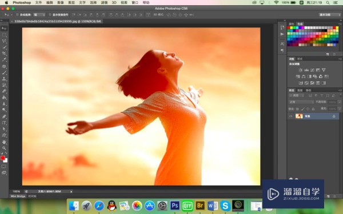The width and height of the screenshot is (343, 214).
Task: Select the Clone Stamp tool
Action: [4, 79]
